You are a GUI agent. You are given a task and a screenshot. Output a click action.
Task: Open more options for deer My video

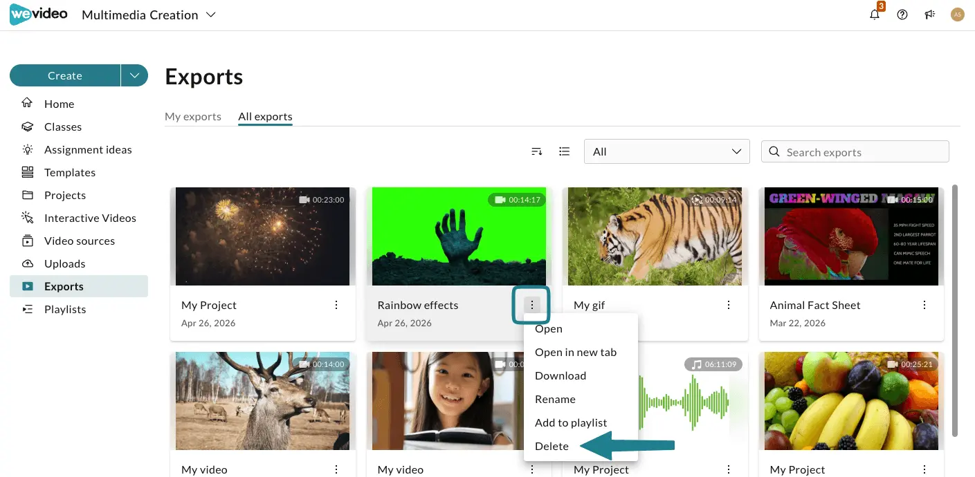[336, 469]
